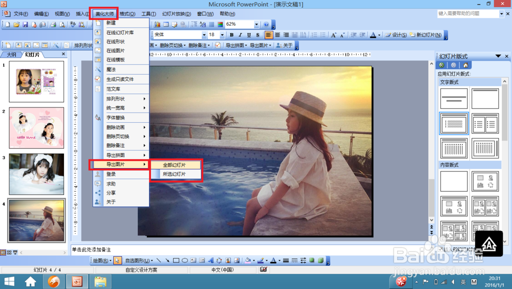Open the Fill Color dropdown arrow

pyautogui.click(x=253, y=260)
